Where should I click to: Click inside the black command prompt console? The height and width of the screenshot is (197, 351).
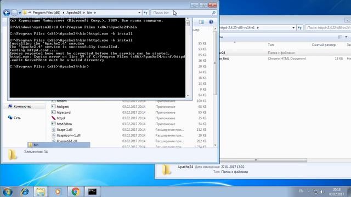tap(98, 57)
